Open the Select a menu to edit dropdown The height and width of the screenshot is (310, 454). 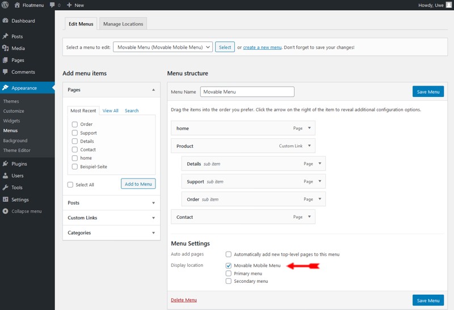tap(163, 47)
